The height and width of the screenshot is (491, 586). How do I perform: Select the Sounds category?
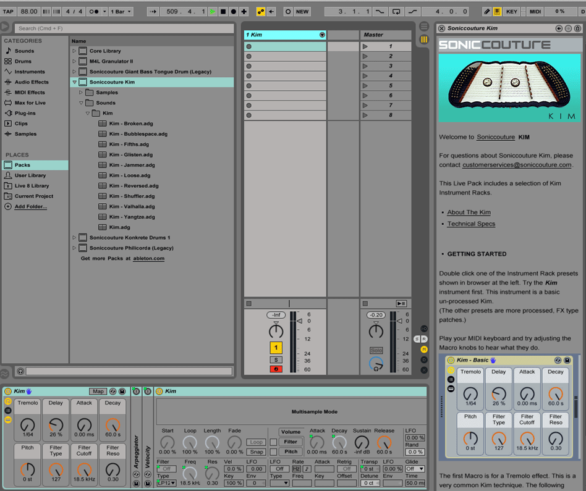coord(24,51)
